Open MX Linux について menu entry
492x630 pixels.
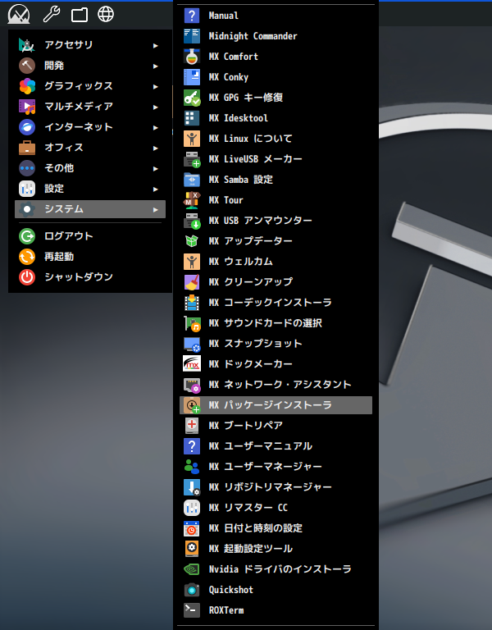pyautogui.click(x=276, y=139)
